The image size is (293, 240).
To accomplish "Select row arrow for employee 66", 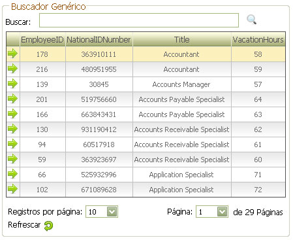I will [x=12, y=174].
